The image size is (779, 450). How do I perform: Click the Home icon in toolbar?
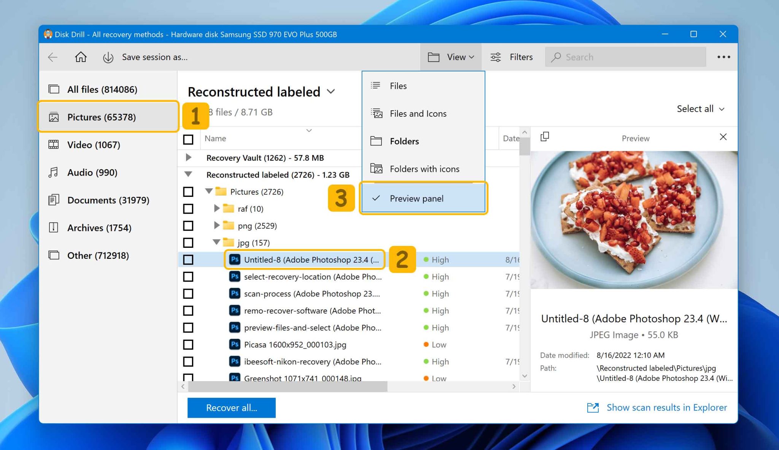[x=81, y=57]
